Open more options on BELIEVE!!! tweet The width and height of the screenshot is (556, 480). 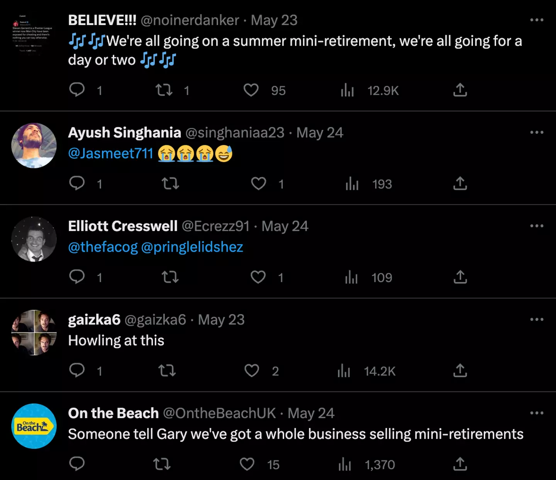pyautogui.click(x=537, y=20)
